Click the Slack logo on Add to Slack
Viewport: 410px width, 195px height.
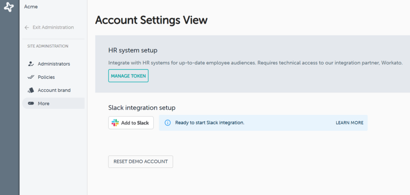click(115, 123)
